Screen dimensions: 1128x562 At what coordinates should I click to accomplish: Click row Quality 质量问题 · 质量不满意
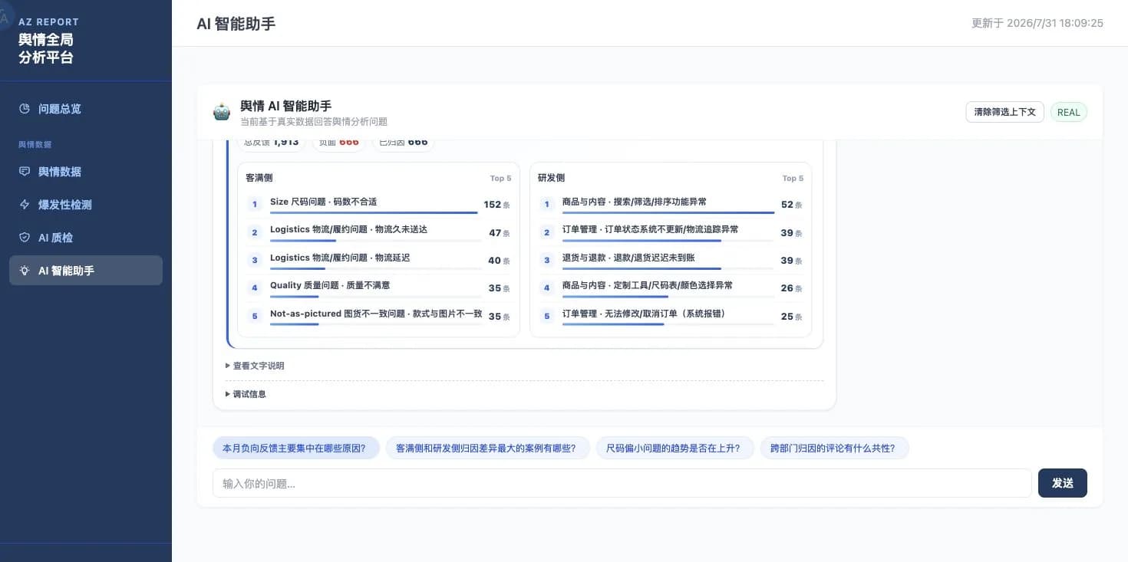[378, 288]
